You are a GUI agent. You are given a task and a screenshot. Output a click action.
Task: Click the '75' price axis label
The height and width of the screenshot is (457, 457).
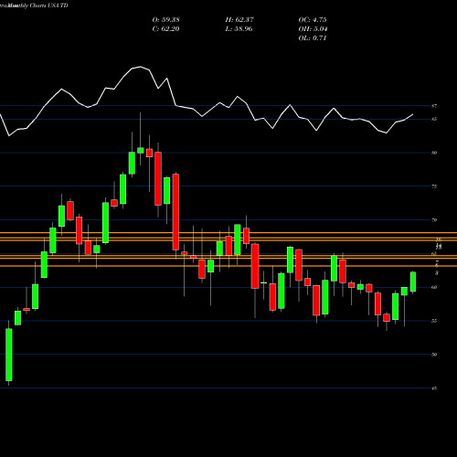point(434,186)
